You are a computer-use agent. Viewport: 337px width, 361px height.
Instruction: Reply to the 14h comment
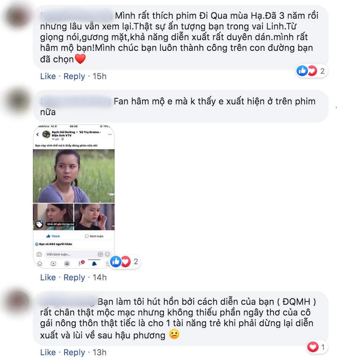click(74, 277)
